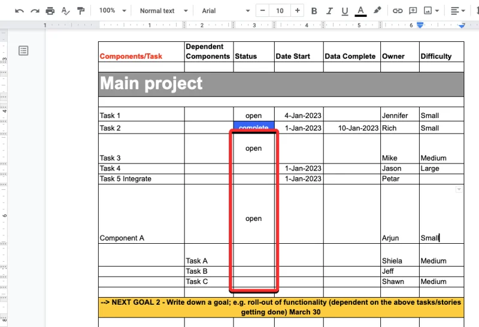Image resolution: width=479 pixels, height=327 pixels.
Task: Open the document outline icon in the sidebar
Action: click(x=23, y=51)
